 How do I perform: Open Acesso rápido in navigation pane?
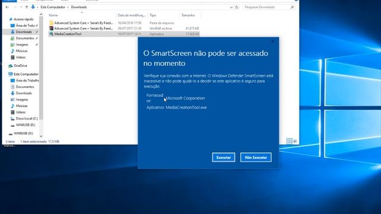[24, 19]
